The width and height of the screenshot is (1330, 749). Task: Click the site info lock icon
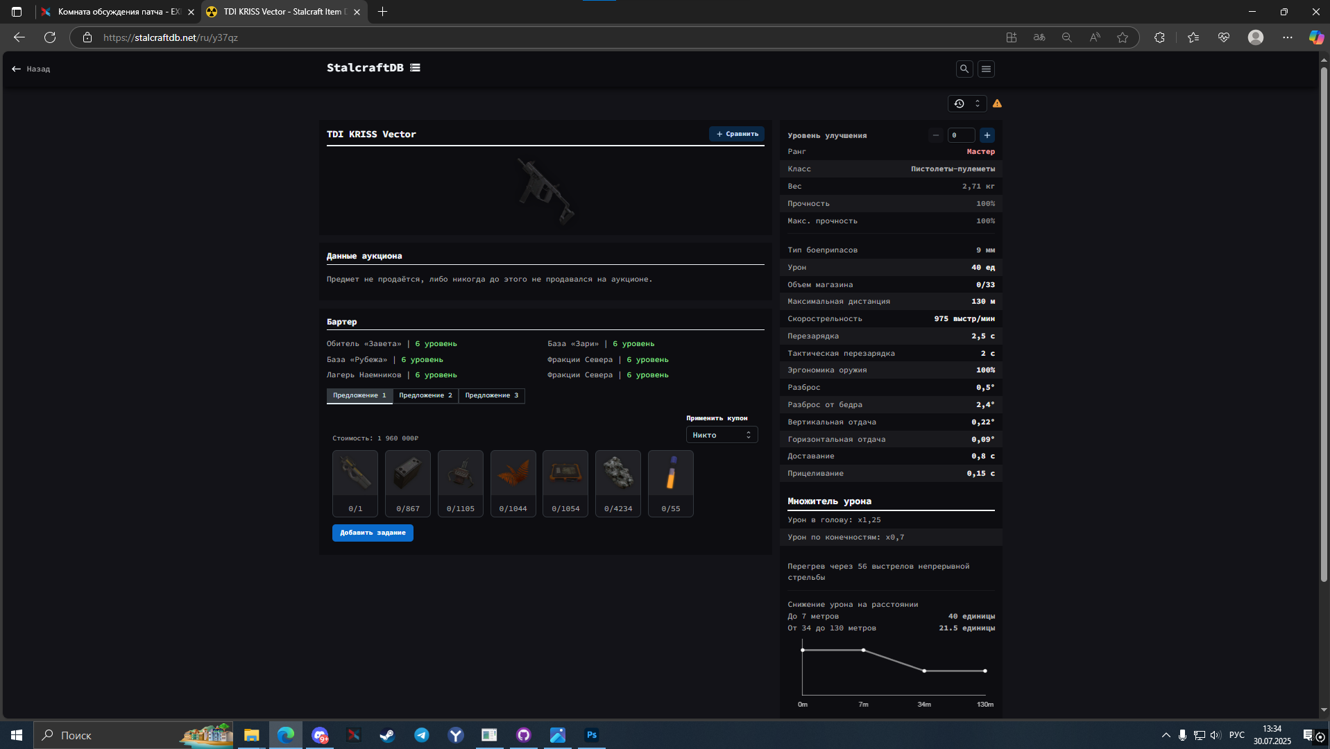87,37
